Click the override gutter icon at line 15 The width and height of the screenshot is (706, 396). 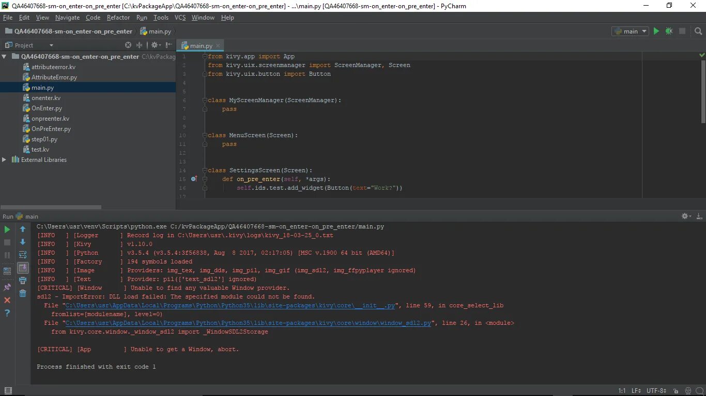[194, 179]
